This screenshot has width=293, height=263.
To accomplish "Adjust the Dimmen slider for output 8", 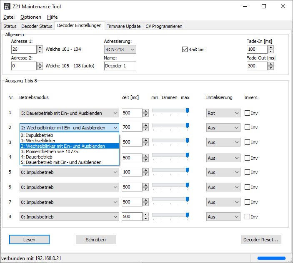I will (187, 215).
